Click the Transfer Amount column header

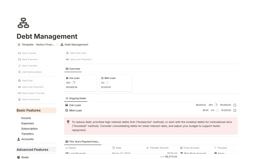(x=157, y=148)
